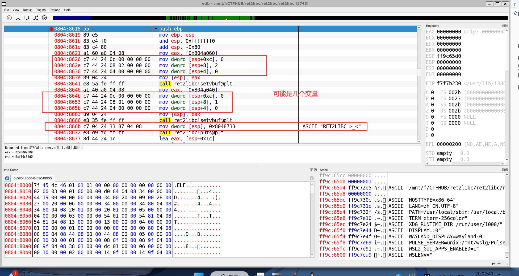Close the Stack panel

click(507, 170)
